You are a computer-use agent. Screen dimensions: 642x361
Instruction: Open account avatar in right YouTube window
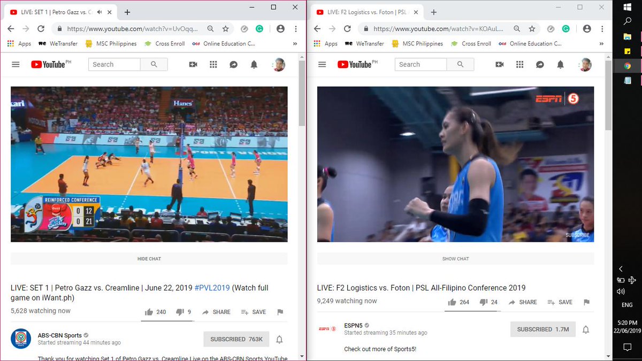point(585,64)
